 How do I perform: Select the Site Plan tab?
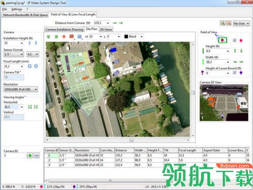pyautogui.click(x=92, y=29)
